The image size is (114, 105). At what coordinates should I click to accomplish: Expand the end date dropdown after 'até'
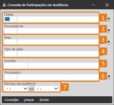[56, 88]
